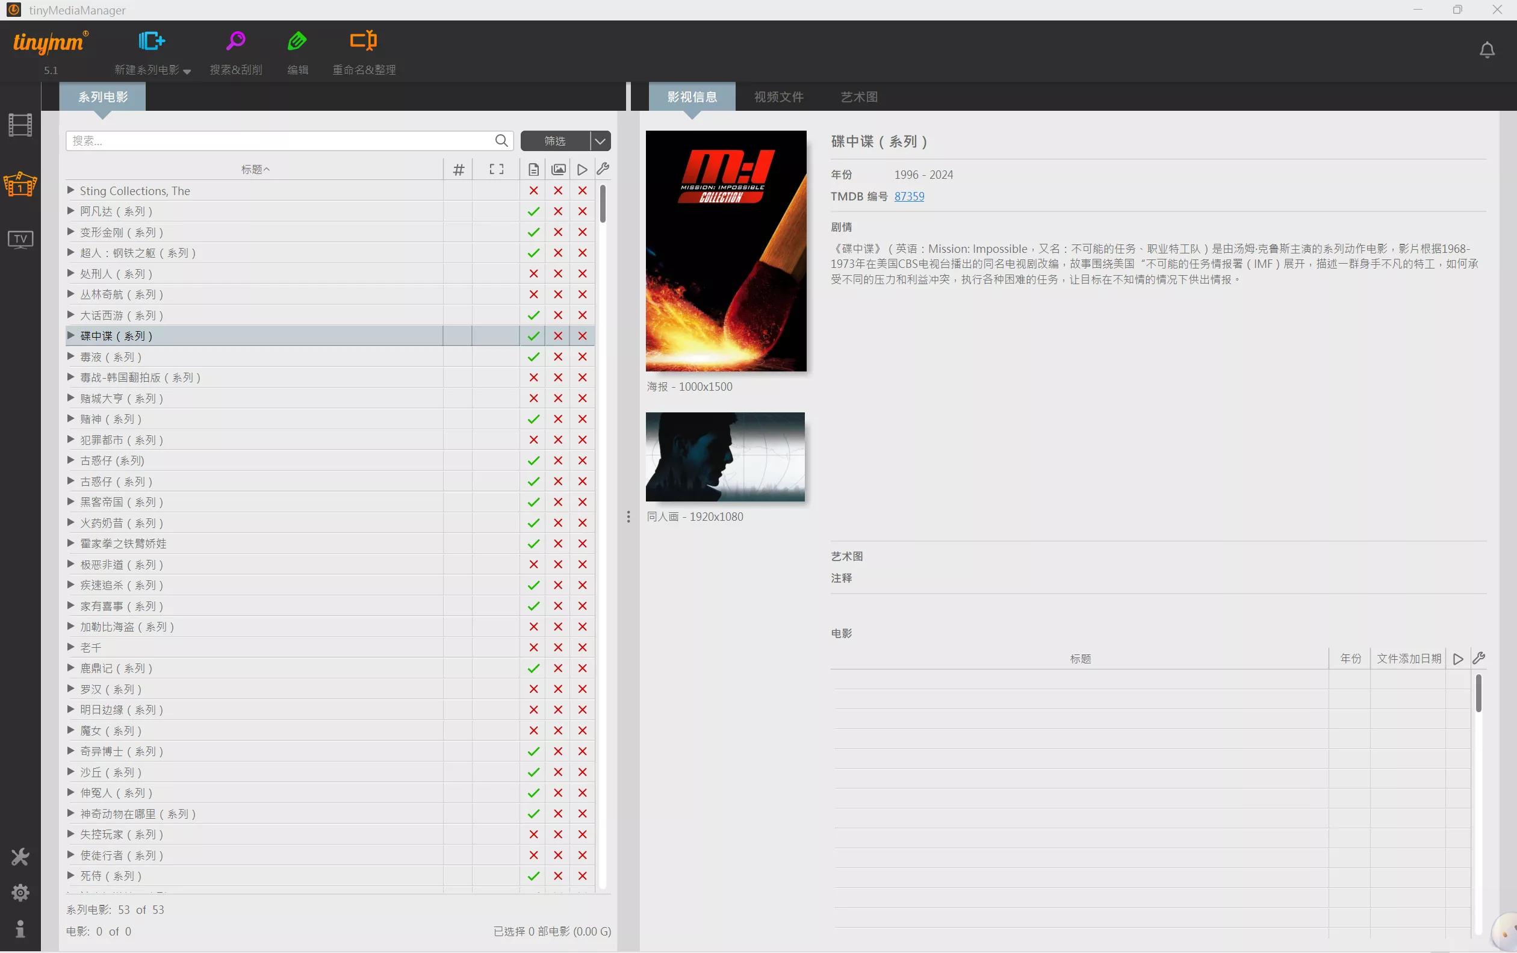Switch to the 视频文件 tab
This screenshot has width=1517, height=953.
coord(778,97)
